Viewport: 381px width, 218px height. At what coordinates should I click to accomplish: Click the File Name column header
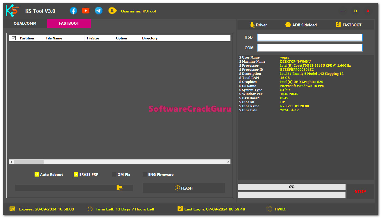tap(64, 38)
